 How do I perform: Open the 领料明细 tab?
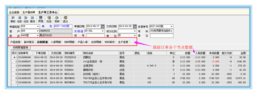[x=69, y=42]
